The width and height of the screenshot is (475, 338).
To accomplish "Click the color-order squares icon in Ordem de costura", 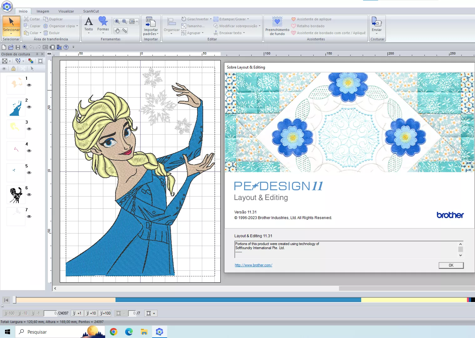I will pos(31,61).
